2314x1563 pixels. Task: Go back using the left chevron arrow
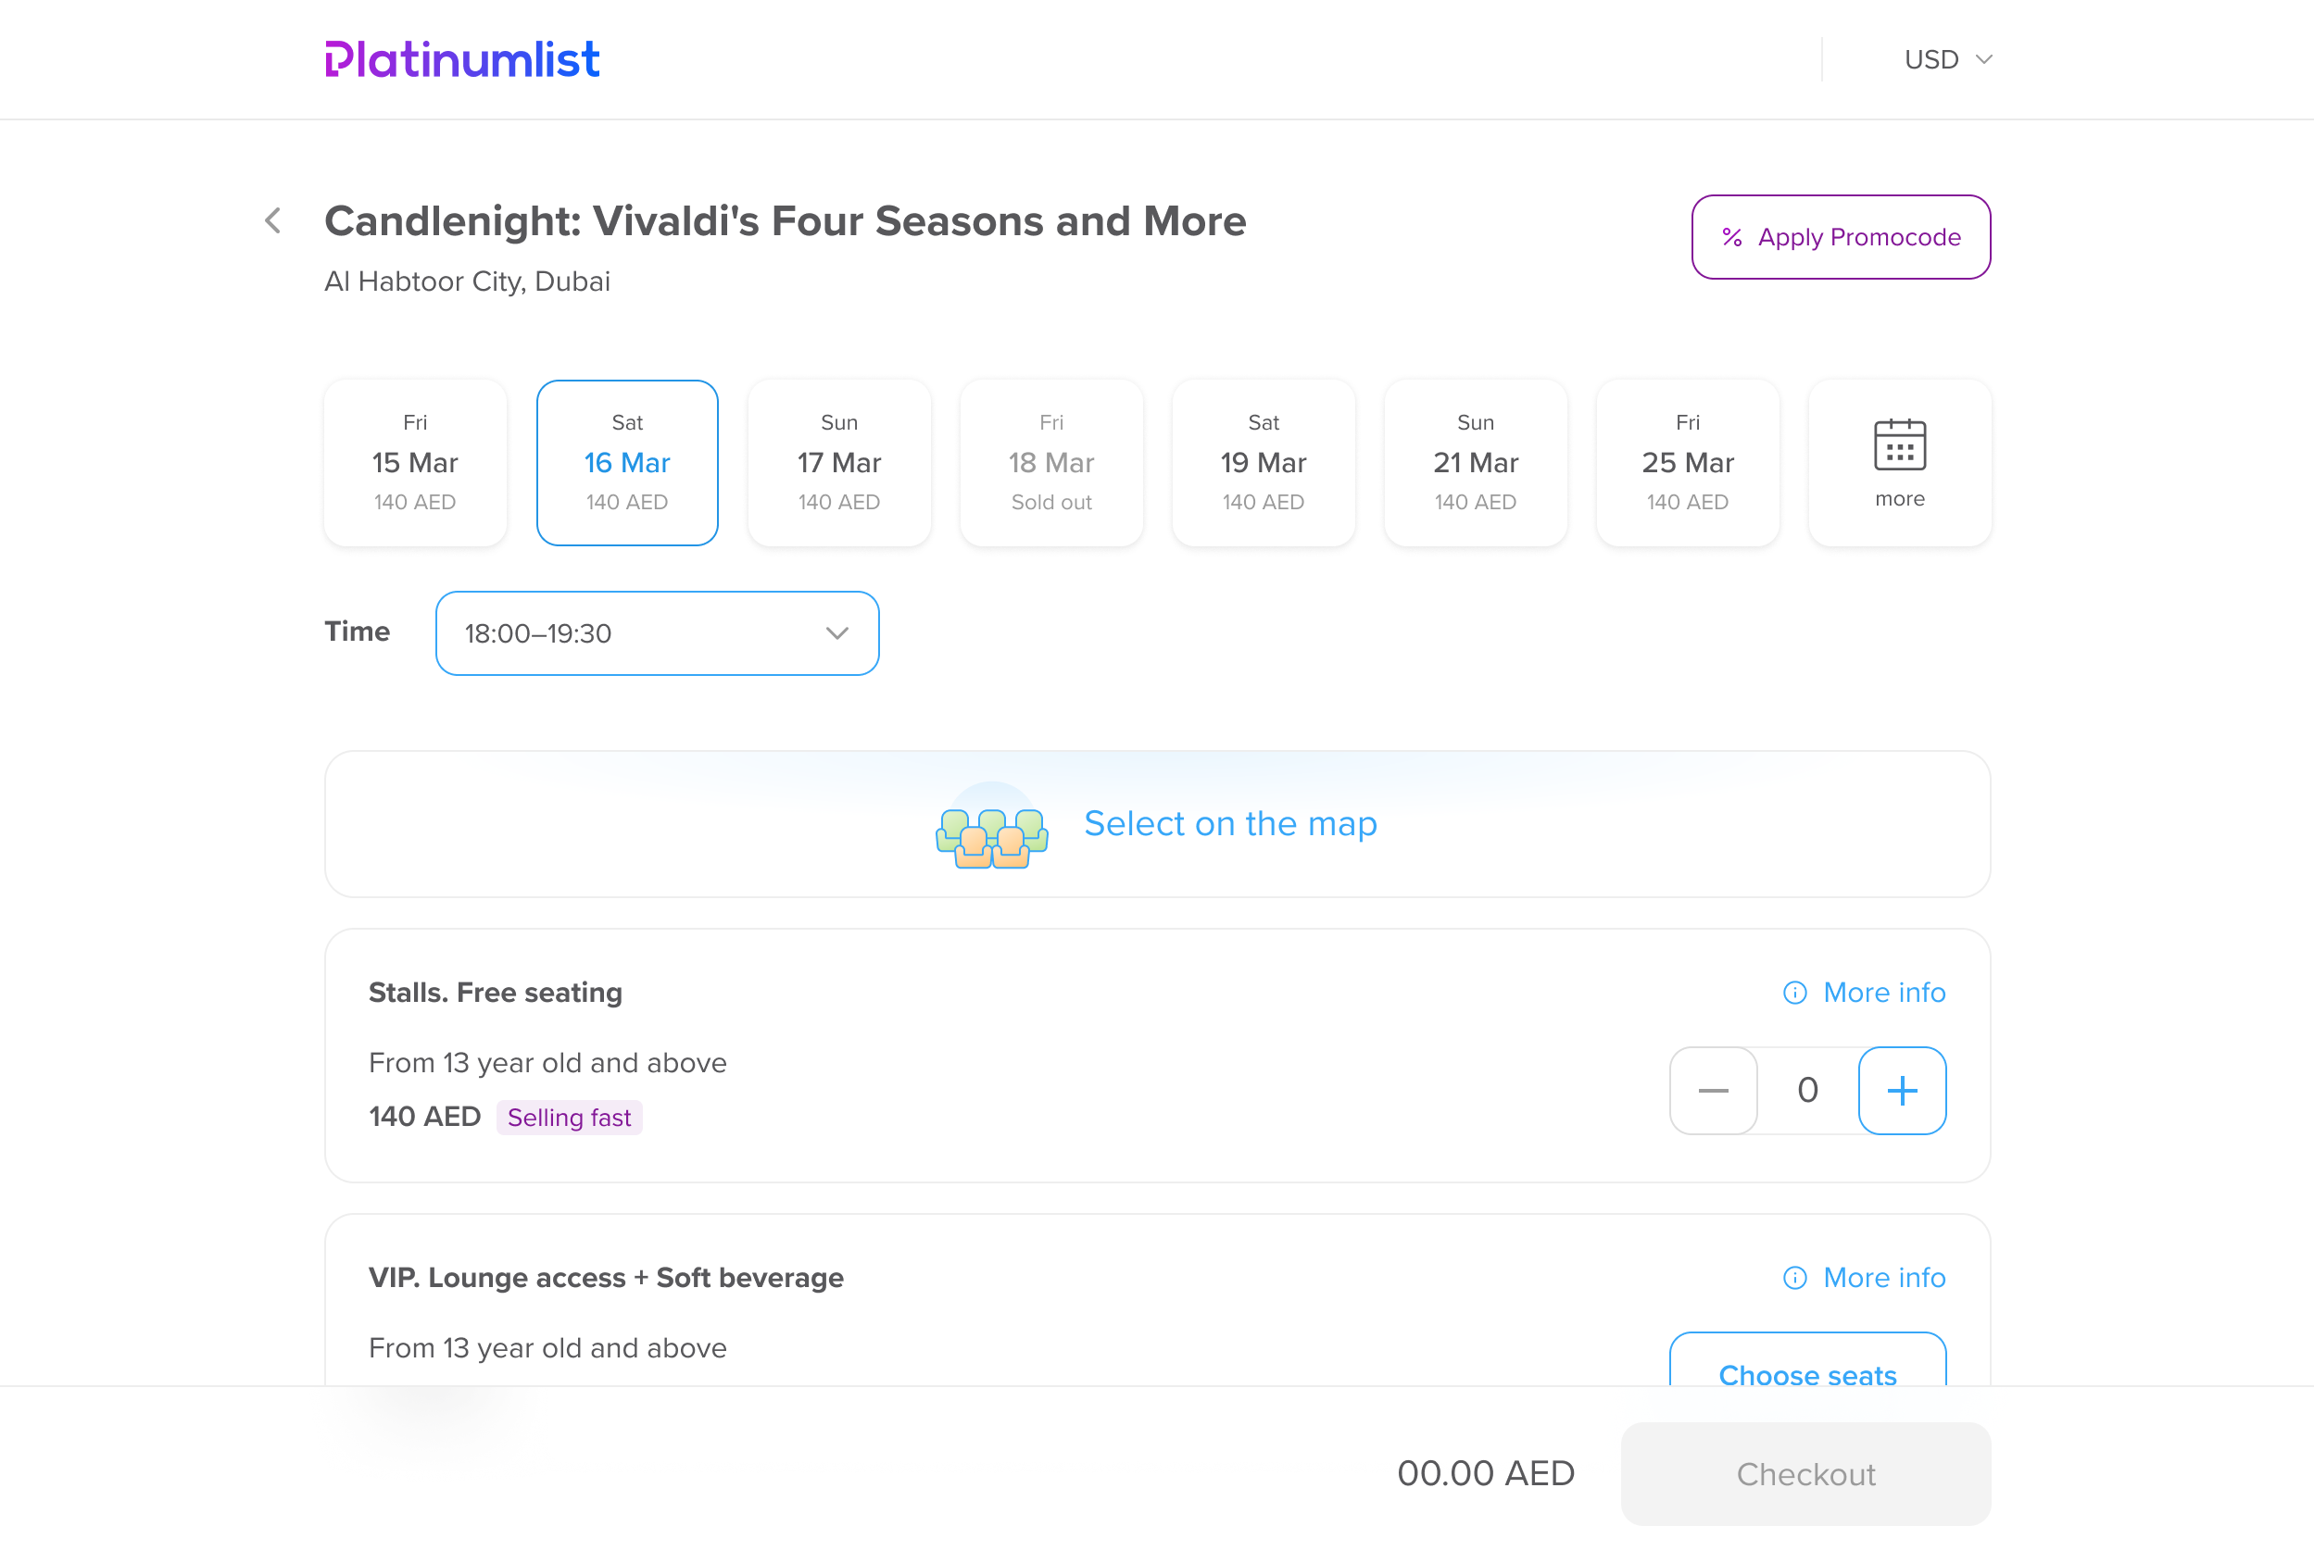273,221
